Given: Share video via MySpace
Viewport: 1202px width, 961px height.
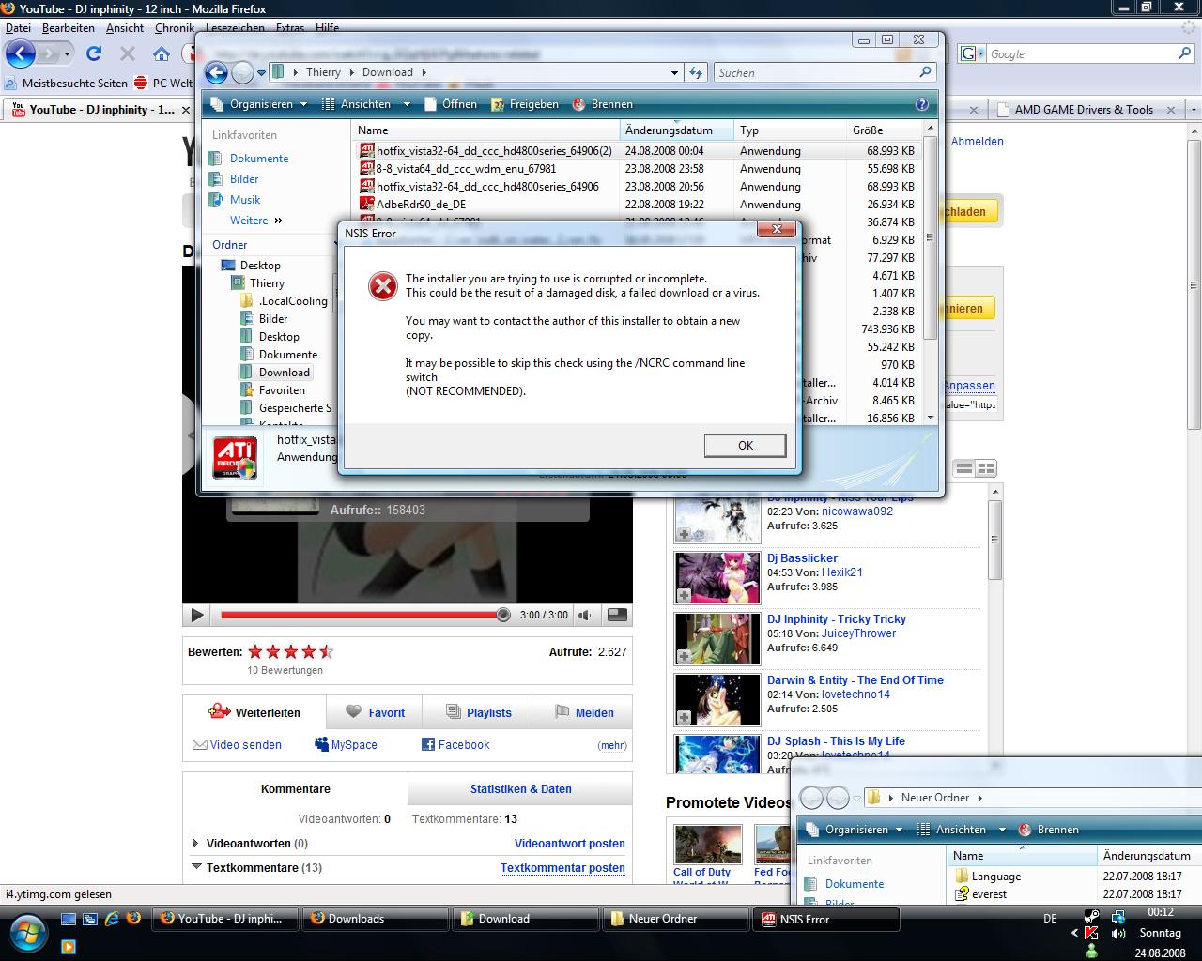Looking at the screenshot, I should [x=347, y=745].
